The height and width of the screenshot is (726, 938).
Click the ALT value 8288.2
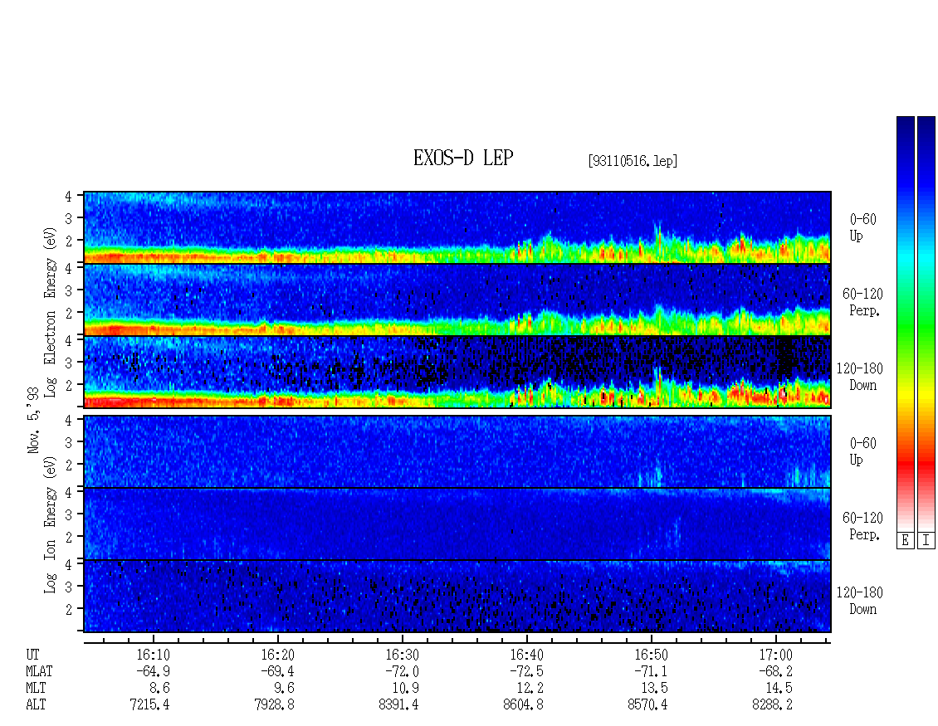tap(772, 705)
